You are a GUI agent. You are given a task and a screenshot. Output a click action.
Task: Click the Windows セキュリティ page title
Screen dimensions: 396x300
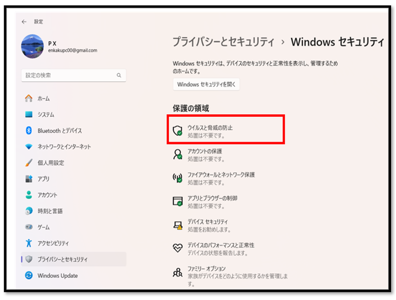pyautogui.click(x=337, y=42)
